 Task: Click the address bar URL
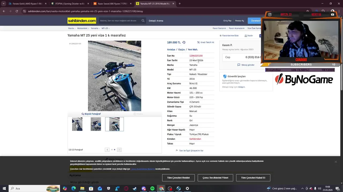pyautogui.click(x=85, y=11)
